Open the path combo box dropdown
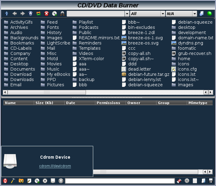The width and height of the screenshot is (216, 186). click(x=127, y=14)
